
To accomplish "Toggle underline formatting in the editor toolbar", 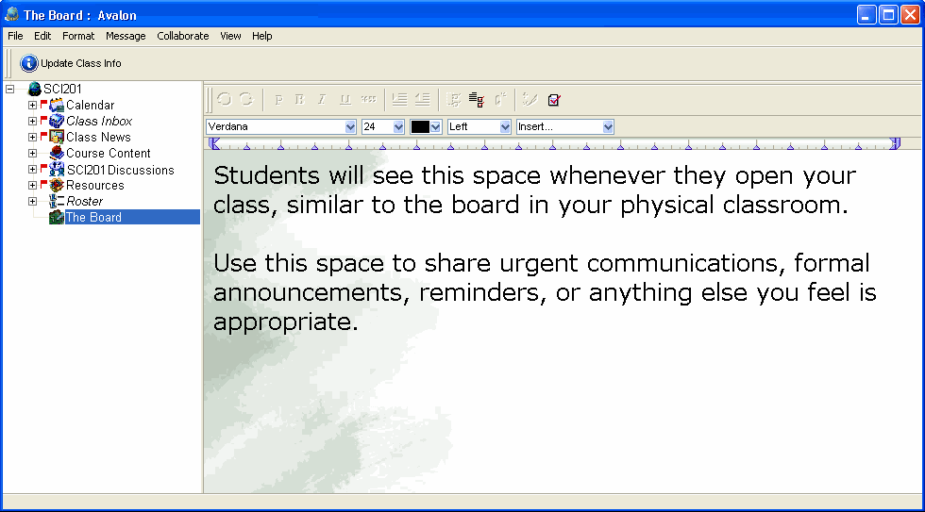I will pos(345,99).
